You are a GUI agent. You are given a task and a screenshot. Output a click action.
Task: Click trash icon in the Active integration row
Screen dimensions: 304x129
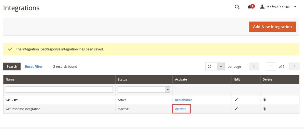tap(265, 100)
